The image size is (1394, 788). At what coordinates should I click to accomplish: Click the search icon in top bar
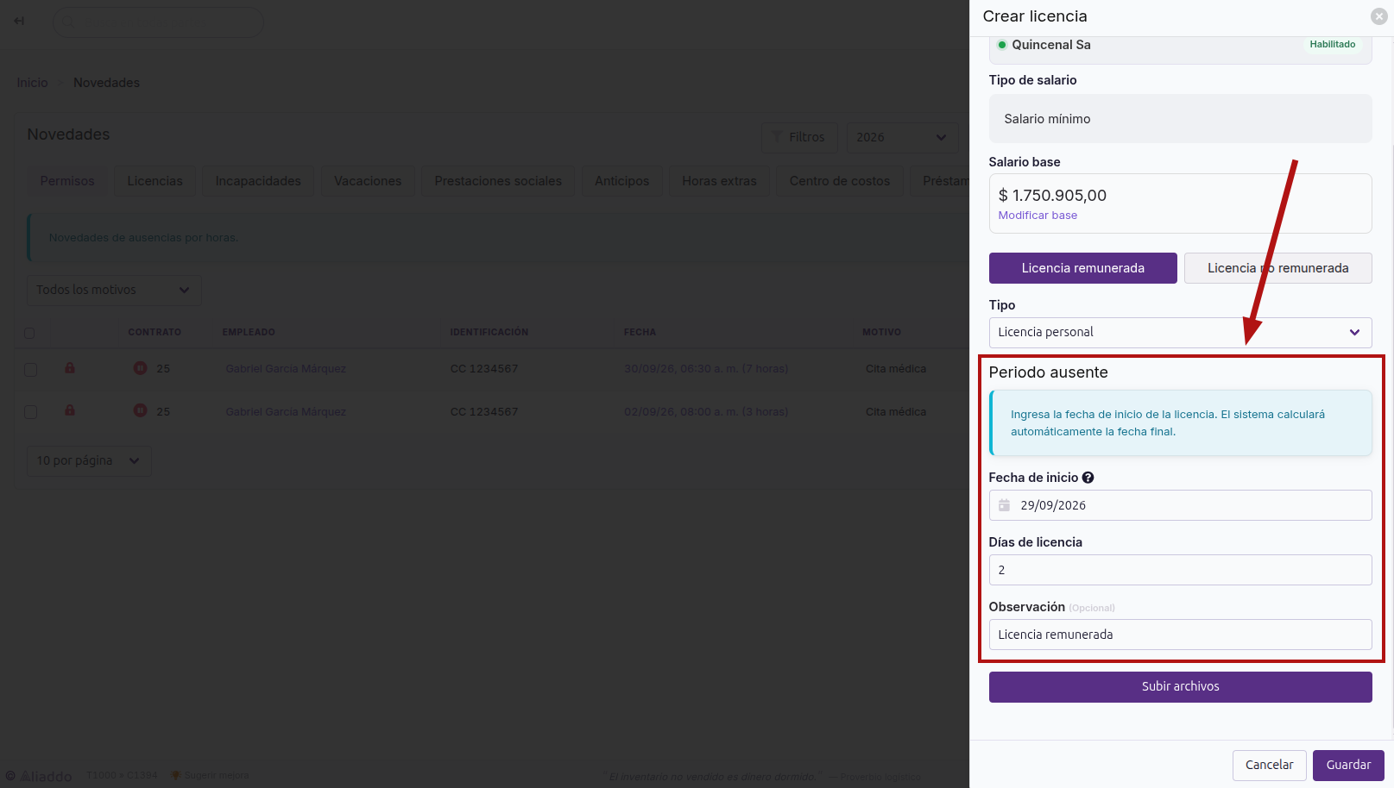tap(68, 22)
